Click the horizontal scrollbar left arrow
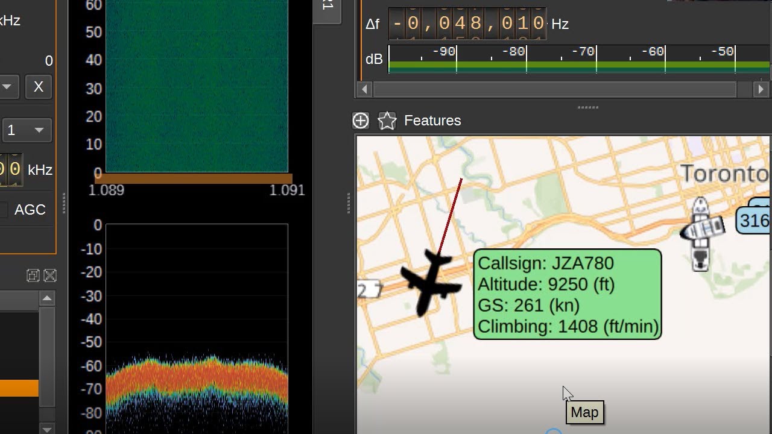This screenshot has width=772, height=434. 364,89
